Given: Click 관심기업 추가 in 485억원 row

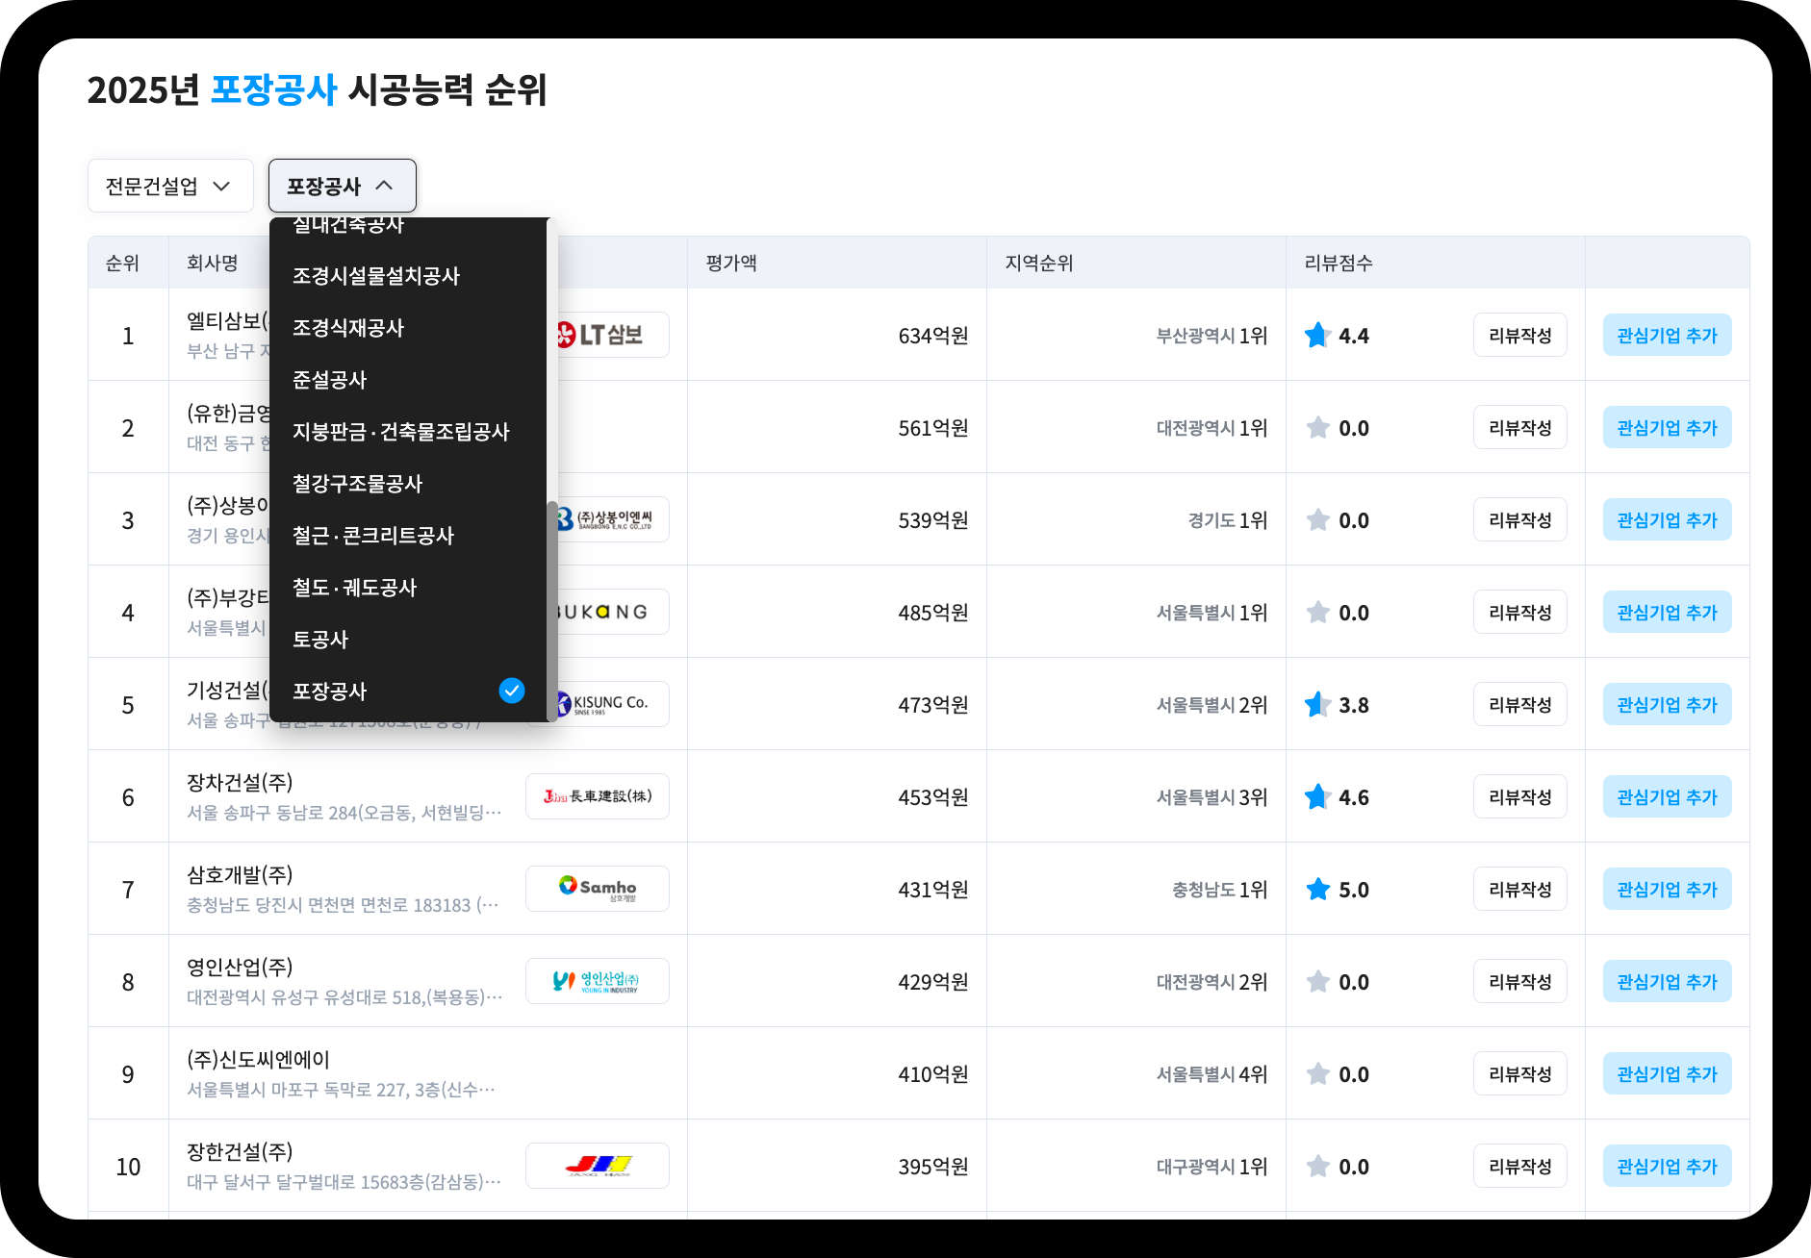Looking at the screenshot, I should pyautogui.click(x=1667, y=612).
